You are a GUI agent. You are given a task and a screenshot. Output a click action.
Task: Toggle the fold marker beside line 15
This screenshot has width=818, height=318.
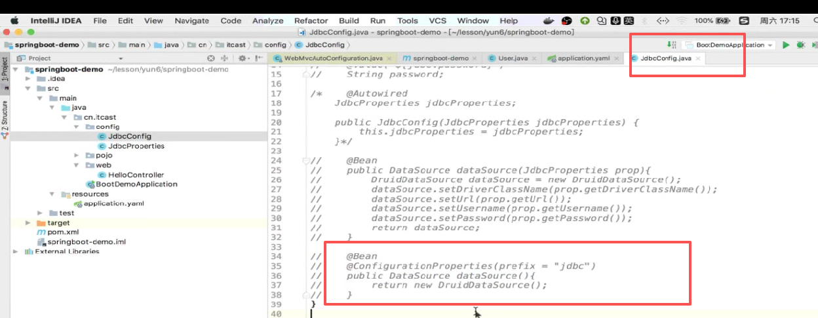coord(306,75)
